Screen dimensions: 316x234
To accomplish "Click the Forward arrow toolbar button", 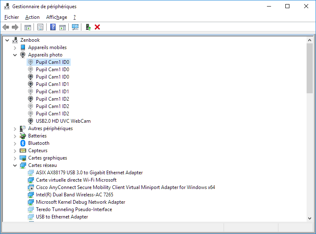I will pos(15,27).
